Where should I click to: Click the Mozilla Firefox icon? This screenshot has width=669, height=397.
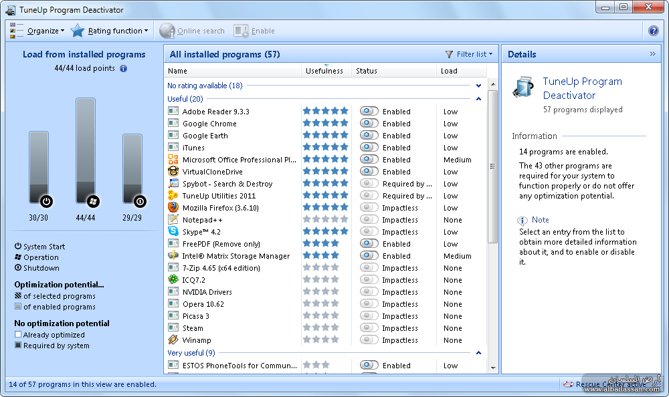(x=173, y=207)
